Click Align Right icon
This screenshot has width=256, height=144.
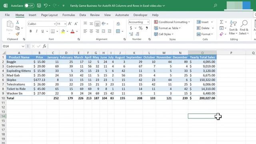click(97, 31)
